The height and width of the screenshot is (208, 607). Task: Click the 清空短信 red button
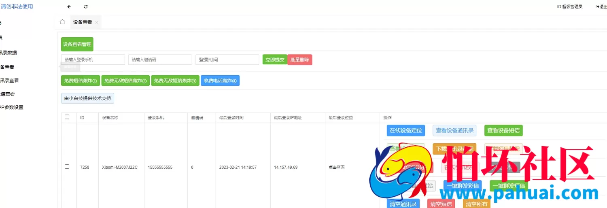click(441, 204)
